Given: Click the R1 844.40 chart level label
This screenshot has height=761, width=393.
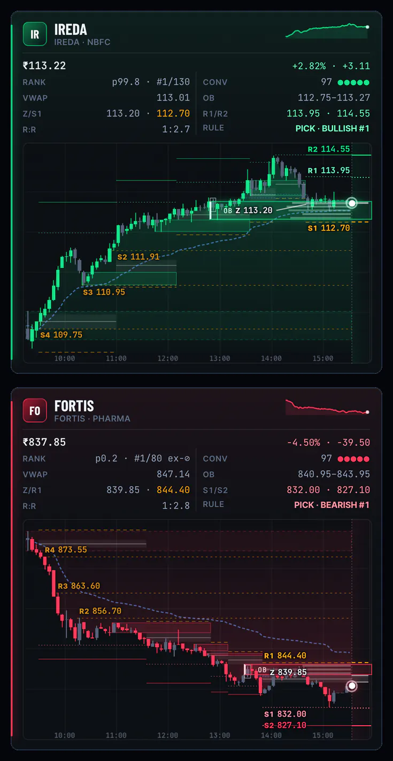Looking at the screenshot, I should (x=285, y=656).
